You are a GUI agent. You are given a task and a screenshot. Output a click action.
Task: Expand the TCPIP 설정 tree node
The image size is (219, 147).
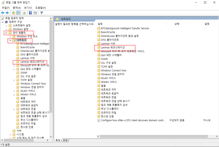pos(14,80)
